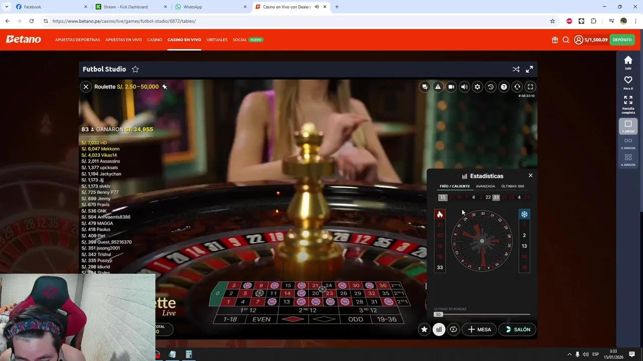Click the live support headset icon
The height and width of the screenshot is (361, 643).
click(x=517, y=86)
